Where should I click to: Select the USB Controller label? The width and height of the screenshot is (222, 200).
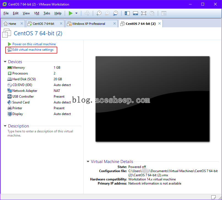pyautogui.click(x=23, y=97)
